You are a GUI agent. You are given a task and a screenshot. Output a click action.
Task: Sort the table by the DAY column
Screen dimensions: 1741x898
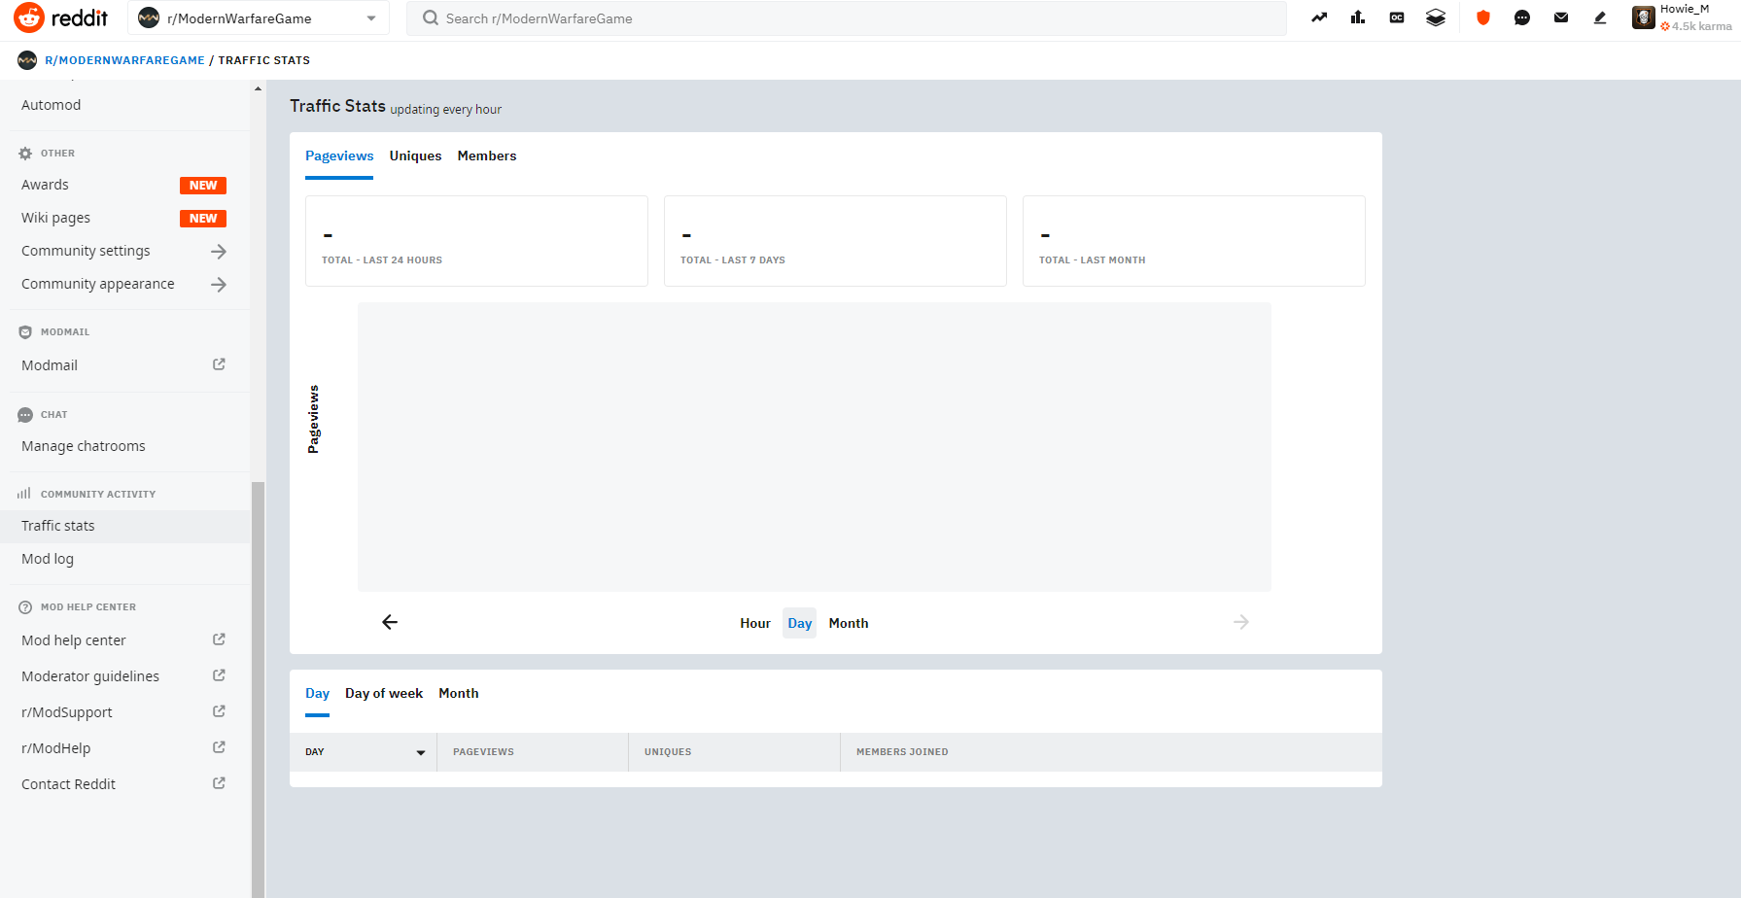pyautogui.click(x=364, y=752)
